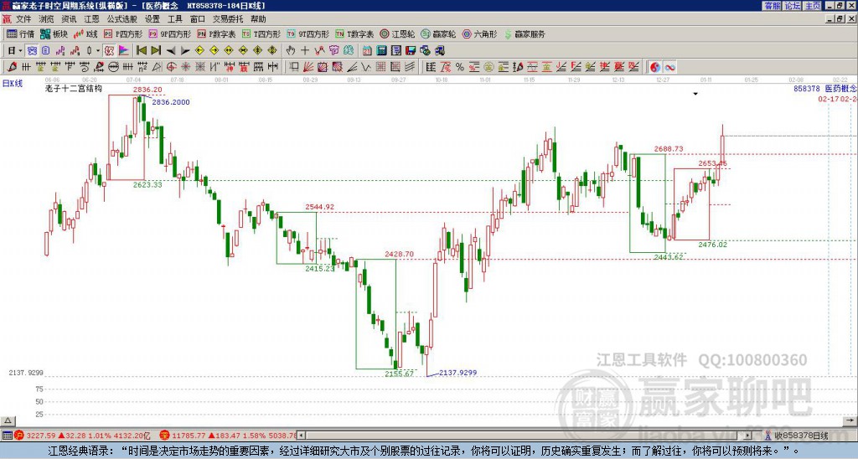Click the colored flag icon
Image resolution: width=858 pixels, height=459 pixels.
click(124, 51)
